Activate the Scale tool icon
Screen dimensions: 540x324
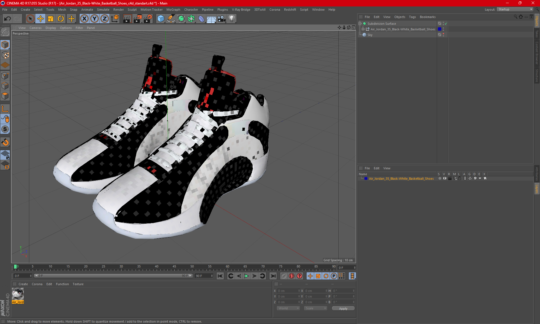tap(51, 19)
